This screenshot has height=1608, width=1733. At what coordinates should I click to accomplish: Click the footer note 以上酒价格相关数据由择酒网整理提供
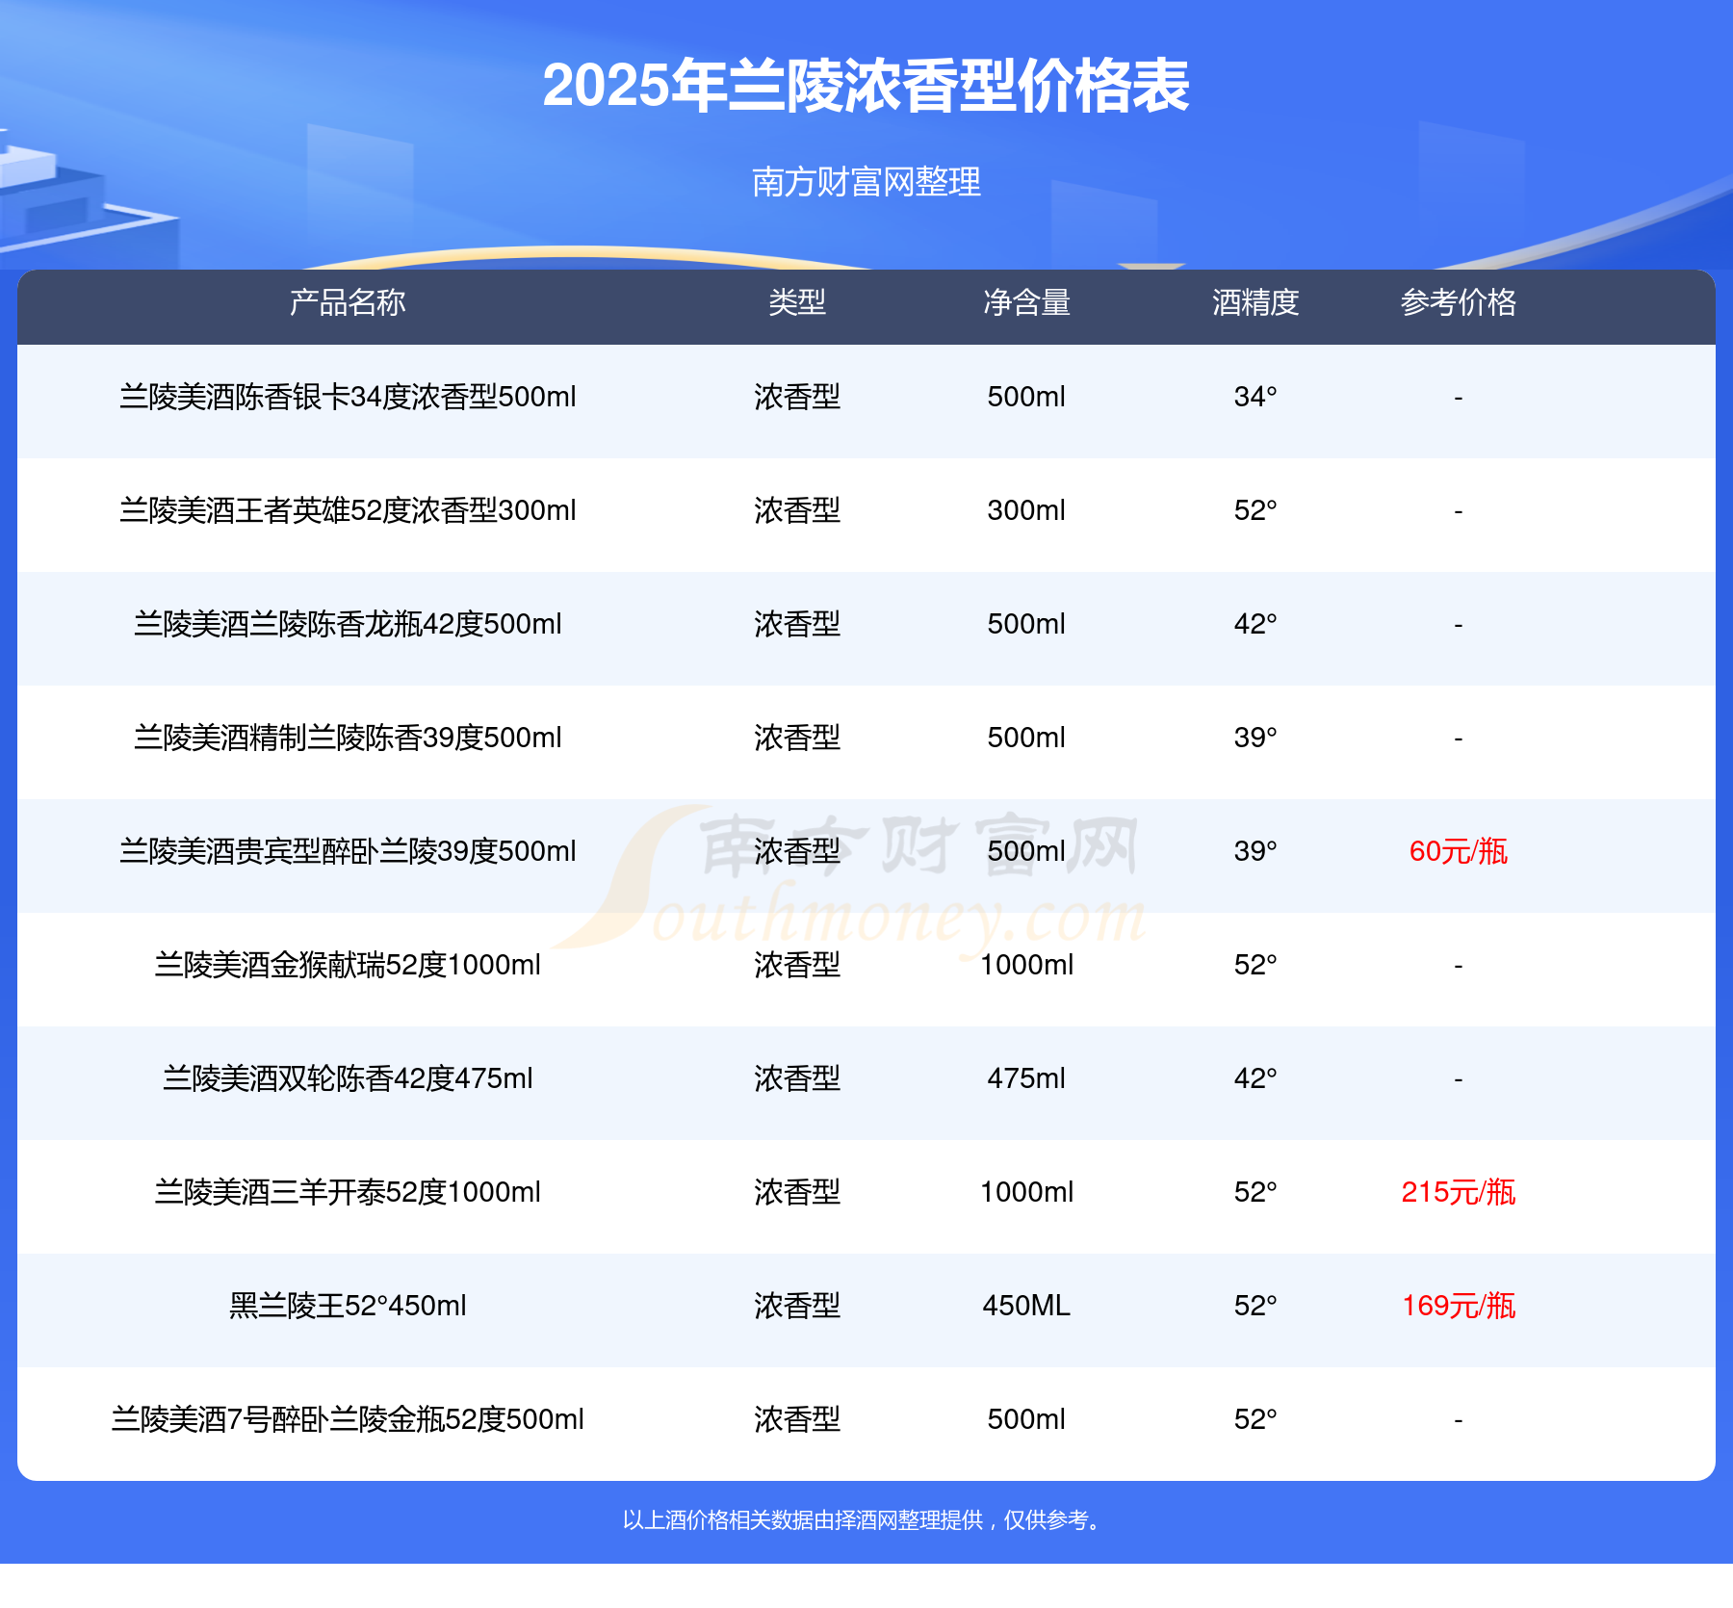click(802, 1520)
